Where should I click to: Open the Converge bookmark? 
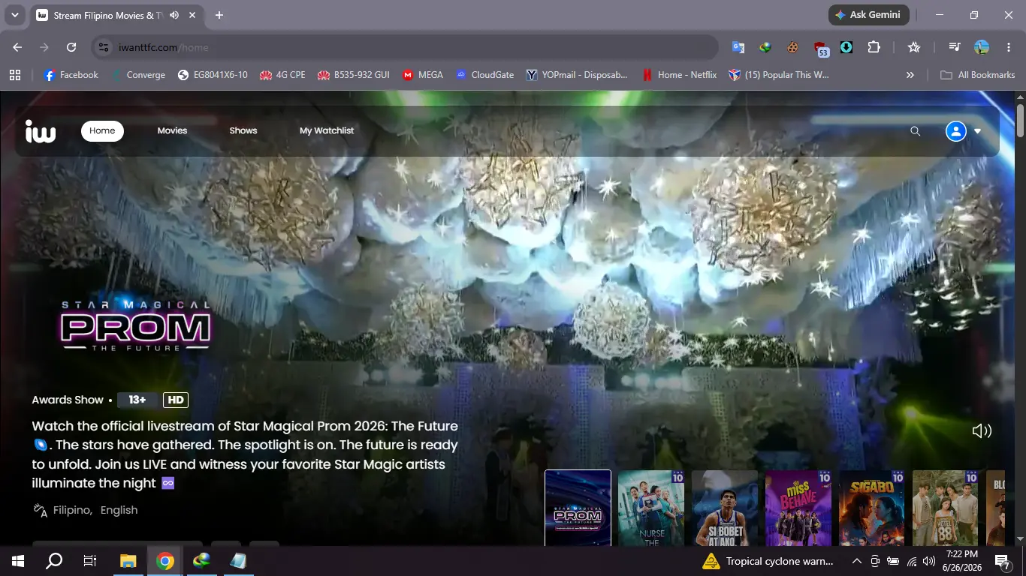pos(137,75)
